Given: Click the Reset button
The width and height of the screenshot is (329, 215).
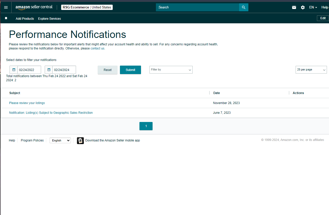Looking at the screenshot, I should [x=108, y=70].
